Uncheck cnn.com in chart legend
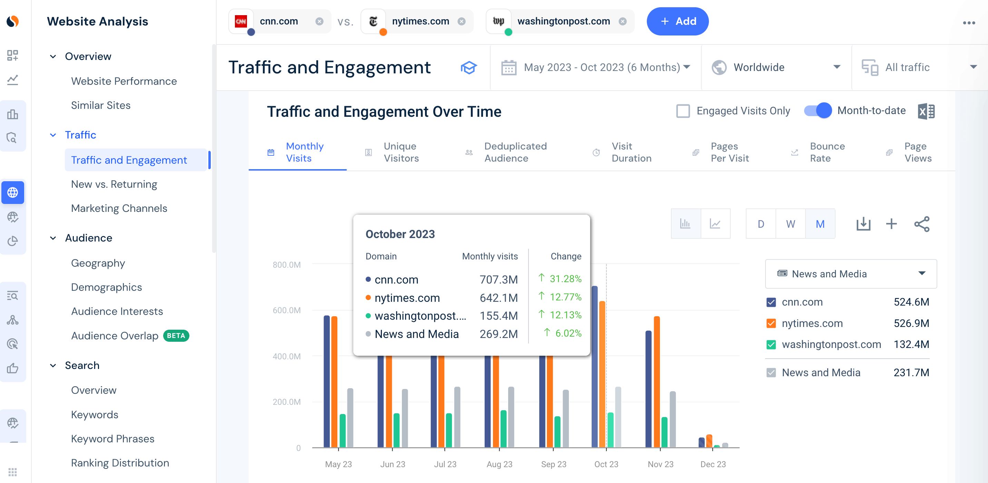Viewport: 988px width, 483px height. 771,302
